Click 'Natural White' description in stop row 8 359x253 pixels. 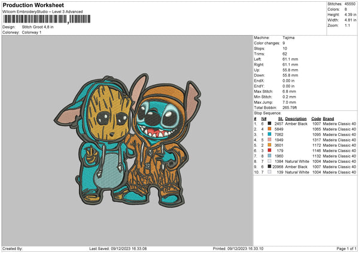[x=297, y=162]
